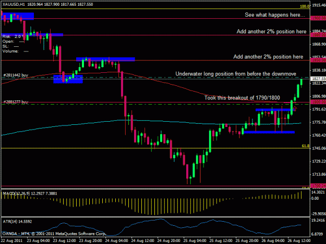
Task: Click 1806.98 on the price axis
Action: point(319,96)
